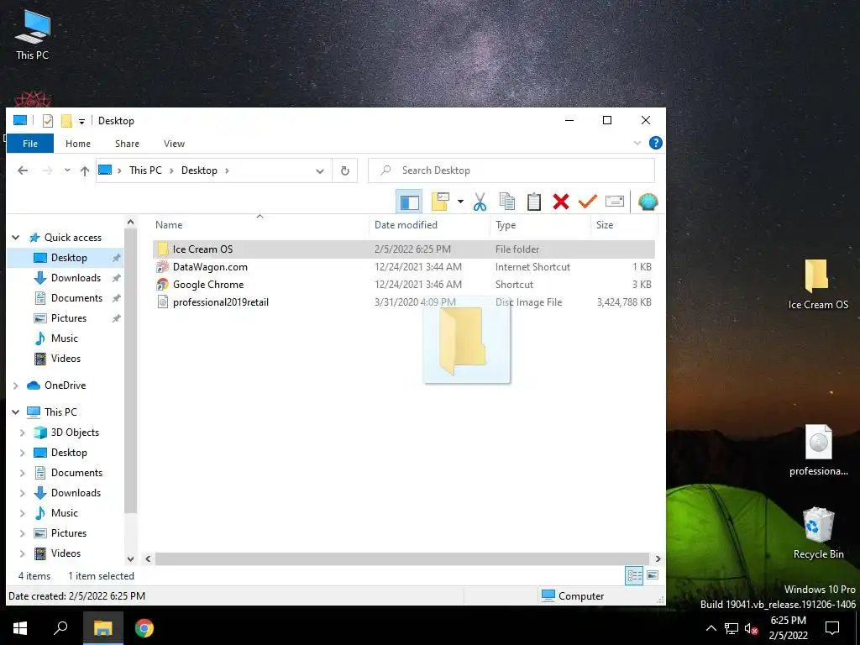Screen dimensions: 860x645
Task: Select Music under This PC
Action: point(64,513)
